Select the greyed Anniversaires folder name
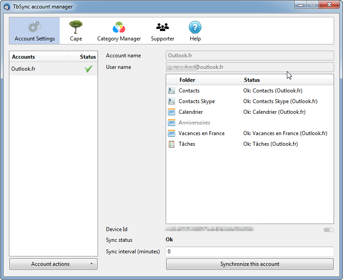 coord(194,123)
